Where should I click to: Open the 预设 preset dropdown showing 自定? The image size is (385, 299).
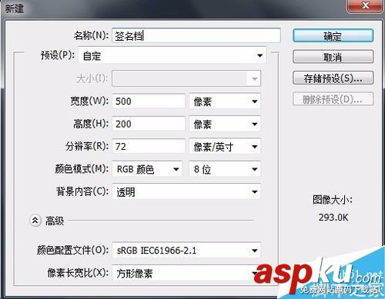click(x=172, y=55)
